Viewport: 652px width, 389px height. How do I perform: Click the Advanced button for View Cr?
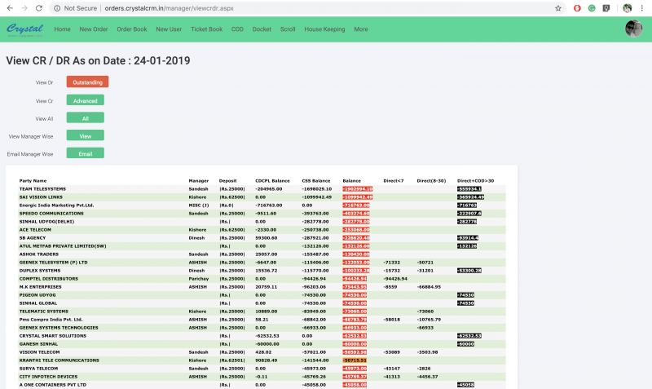click(86, 100)
